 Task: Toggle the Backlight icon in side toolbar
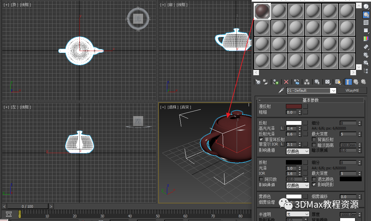366,15
